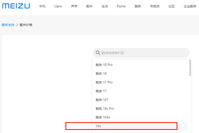Open the Lipro menu
The width and height of the screenshot is (199, 133).
[x=58, y=6]
